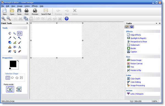The width and height of the screenshot is (165, 106).
Task: Open Print Preview from the toolbar
Action: coord(35,12)
